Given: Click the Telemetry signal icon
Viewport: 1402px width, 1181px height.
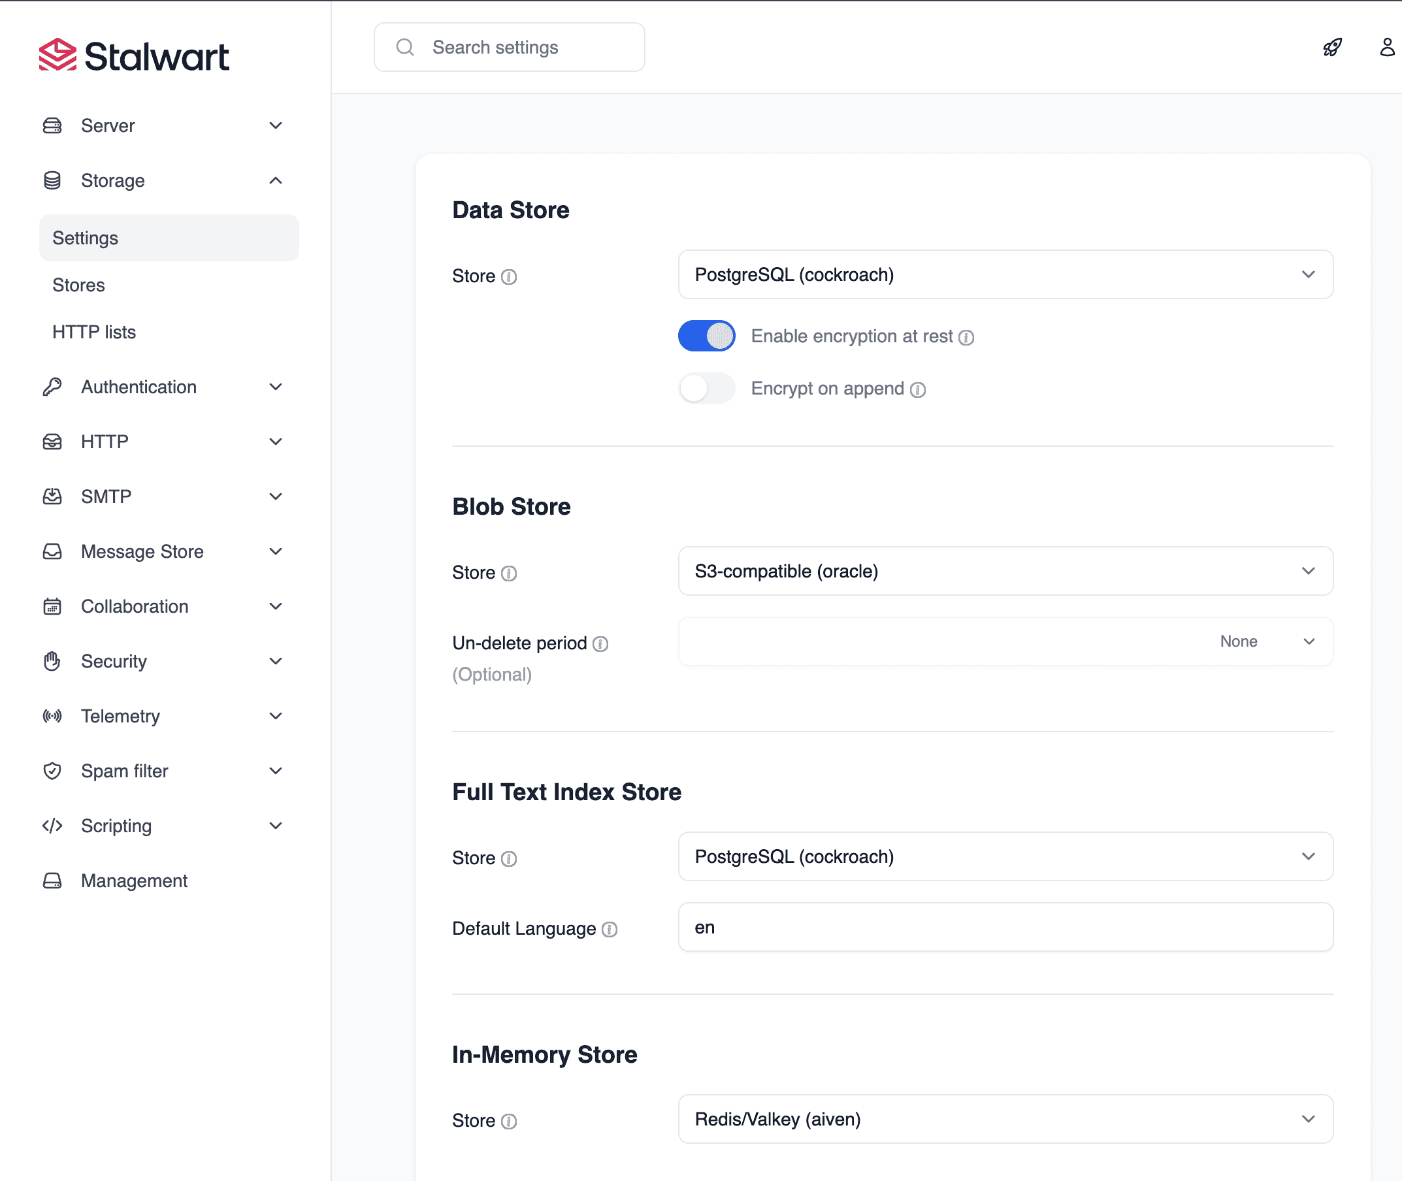Looking at the screenshot, I should (53, 716).
